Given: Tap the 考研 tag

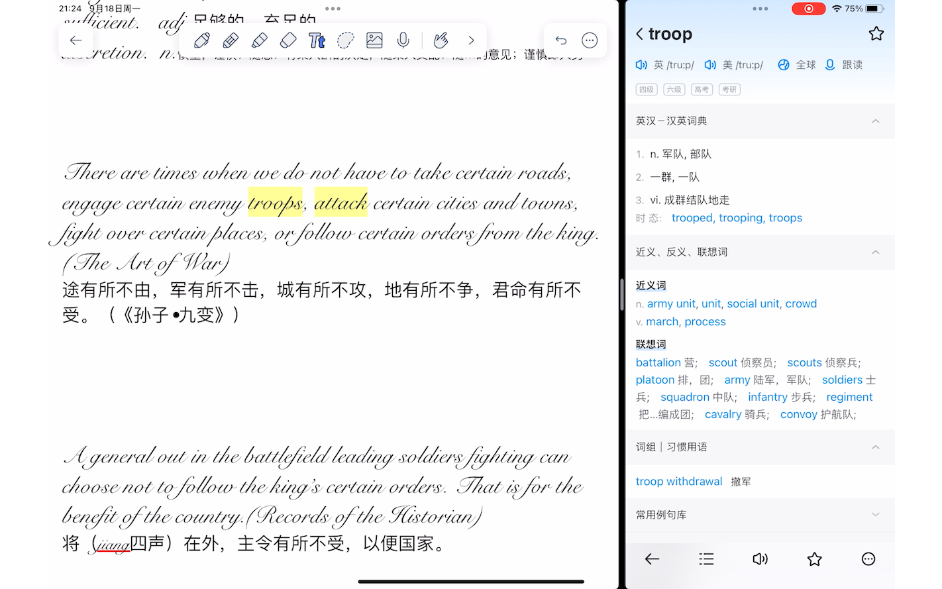Looking at the screenshot, I should pos(729,89).
